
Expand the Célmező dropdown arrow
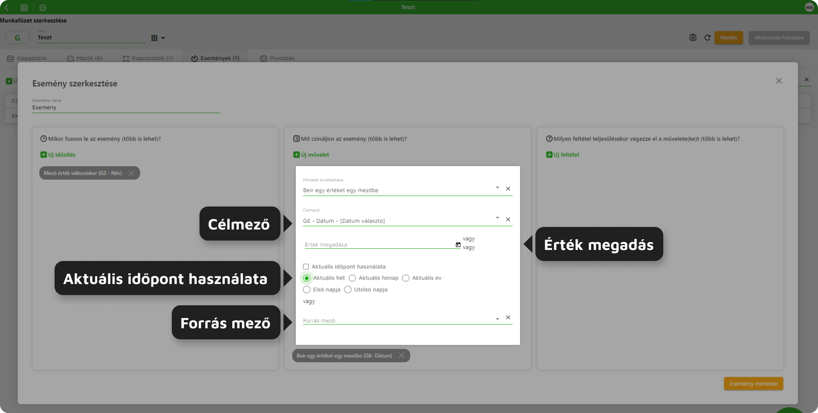(497, 218)
